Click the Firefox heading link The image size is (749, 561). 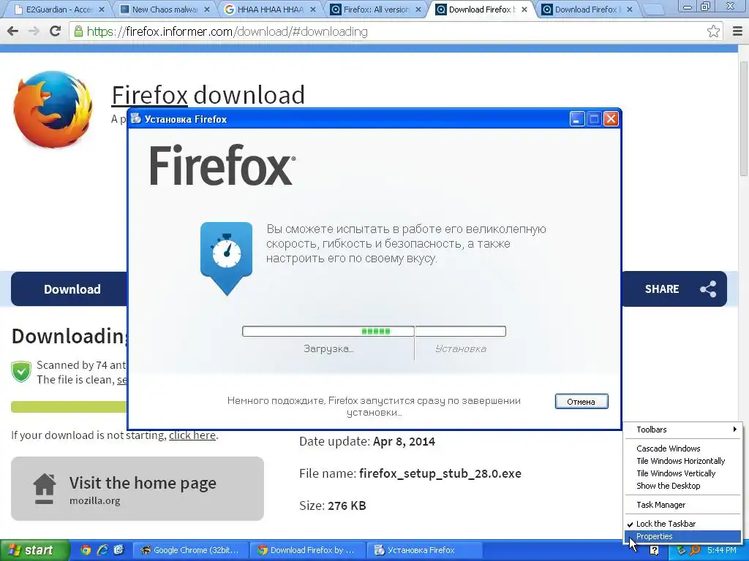[x=149, y=94]
